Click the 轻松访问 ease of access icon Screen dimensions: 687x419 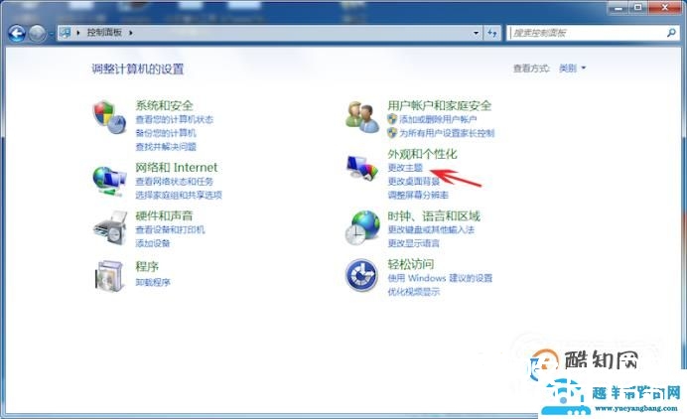coord(362,276)
